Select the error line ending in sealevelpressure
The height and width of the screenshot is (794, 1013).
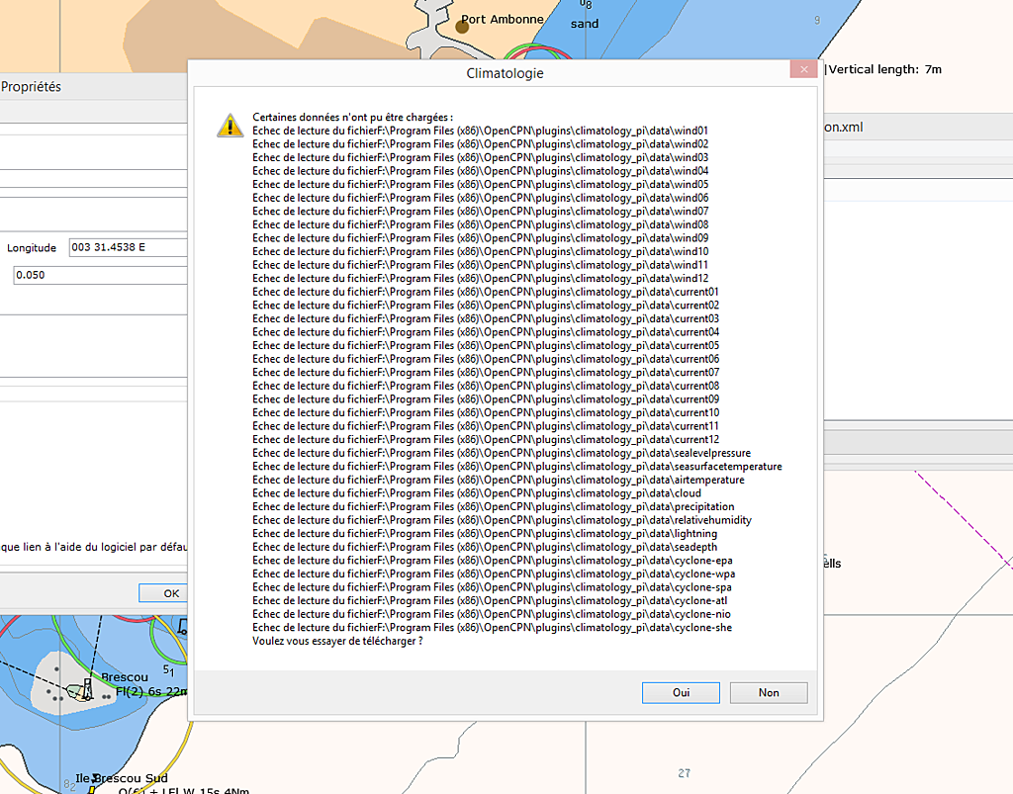point(502,453)
